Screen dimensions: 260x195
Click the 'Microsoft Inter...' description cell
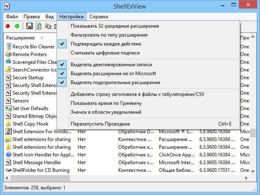pyautogui.click(x=176, y=162)
